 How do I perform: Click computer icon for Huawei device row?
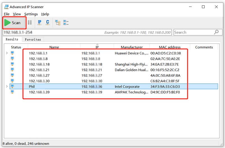(12, 53)
